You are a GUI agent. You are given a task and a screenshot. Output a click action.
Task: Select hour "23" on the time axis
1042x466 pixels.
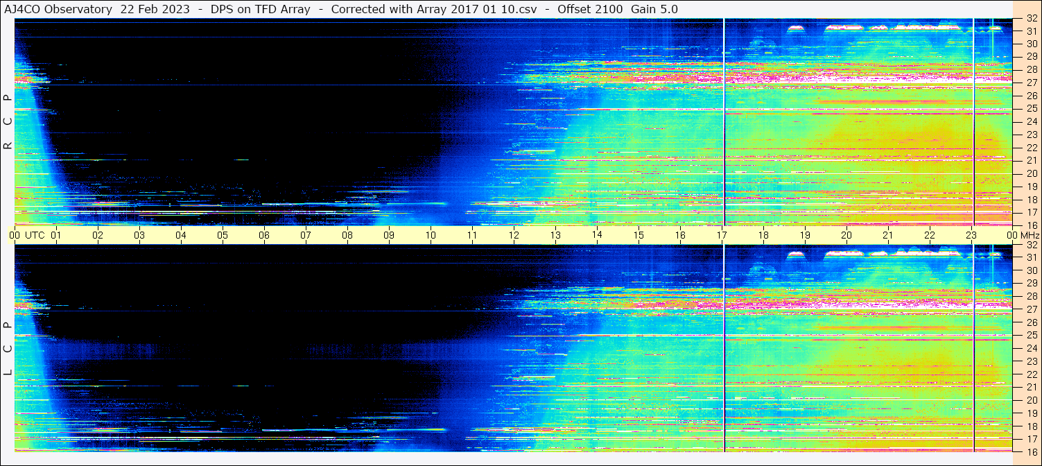click(x=971, y=235)
